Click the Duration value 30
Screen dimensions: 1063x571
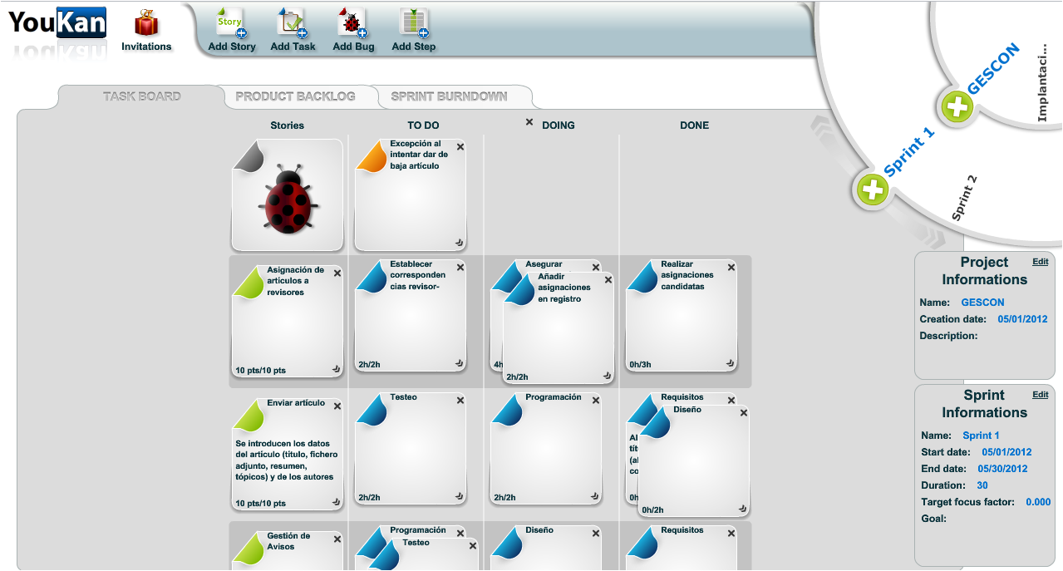click(x=982, y=485)
